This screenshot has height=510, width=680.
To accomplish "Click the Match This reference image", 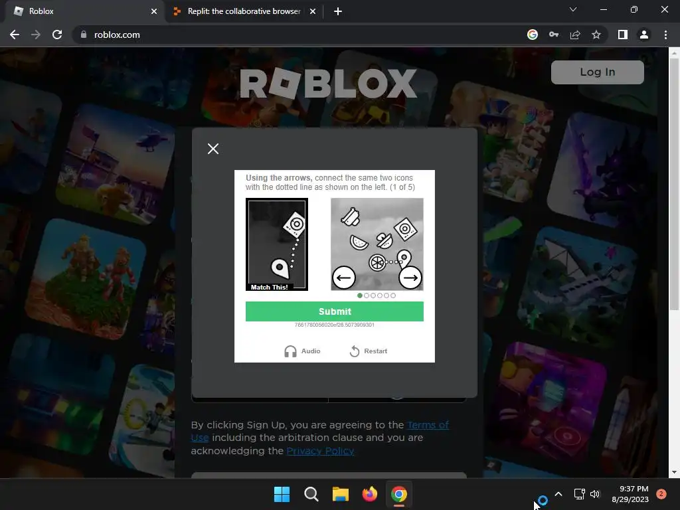I will point(277,244).
